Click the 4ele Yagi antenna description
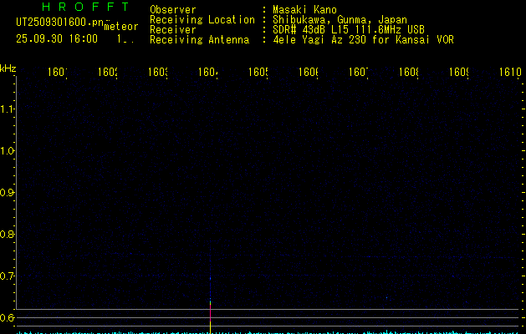The width and height of the screenshot is (526, 334). pos(362,40)
